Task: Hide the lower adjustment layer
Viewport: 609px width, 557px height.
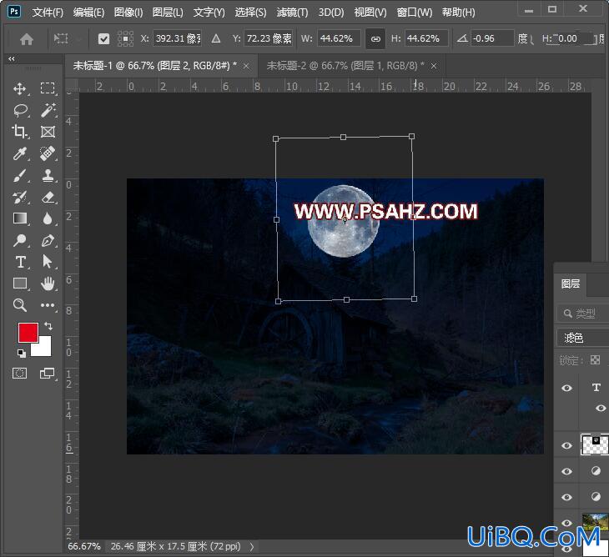Action: [566, 497]
